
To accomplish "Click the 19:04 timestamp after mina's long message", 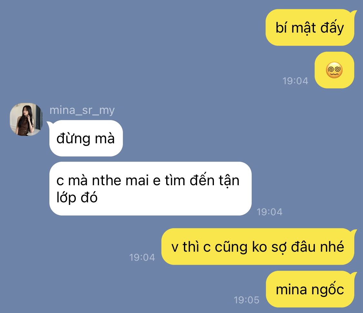I will tap(269, 212).
